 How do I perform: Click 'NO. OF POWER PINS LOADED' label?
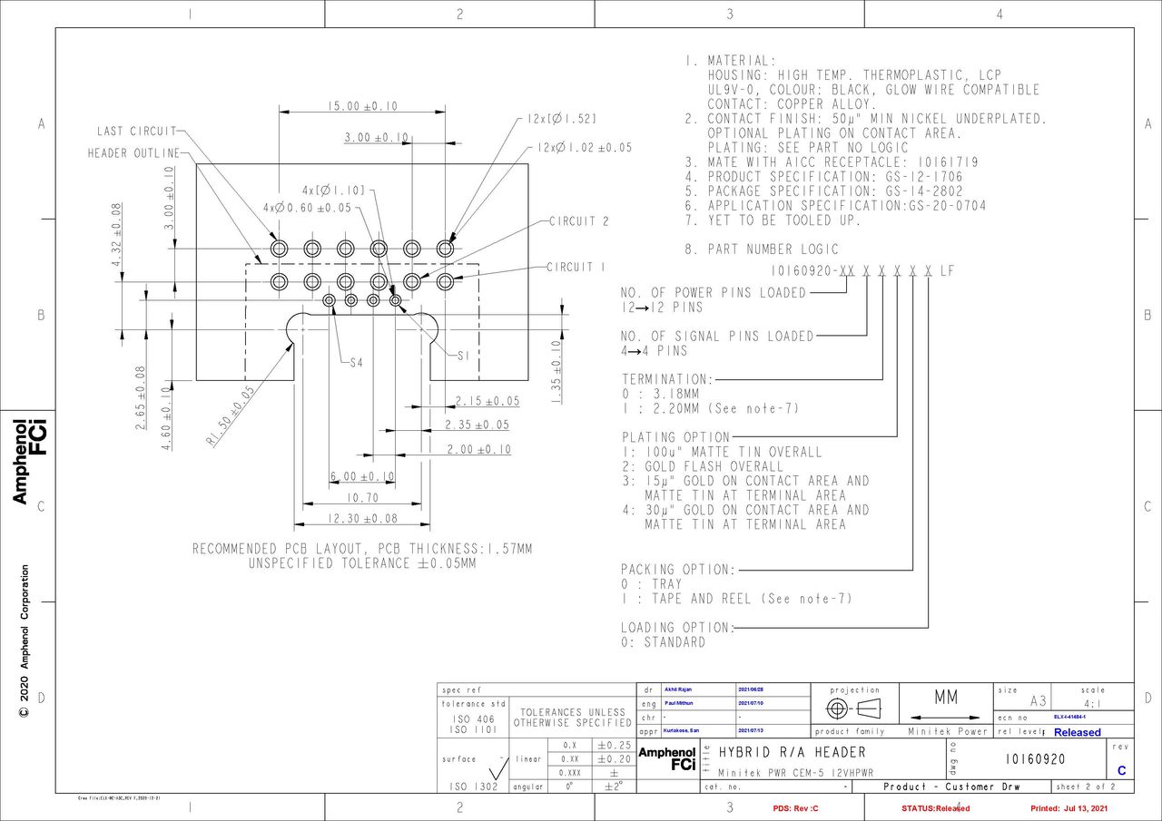[714, 293]
